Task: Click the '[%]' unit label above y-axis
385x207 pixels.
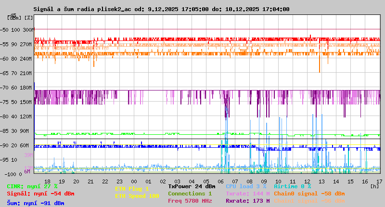Action: (29, 18)
